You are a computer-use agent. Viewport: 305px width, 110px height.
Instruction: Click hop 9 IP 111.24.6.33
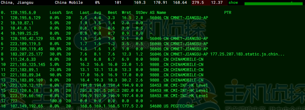[23, 59]
